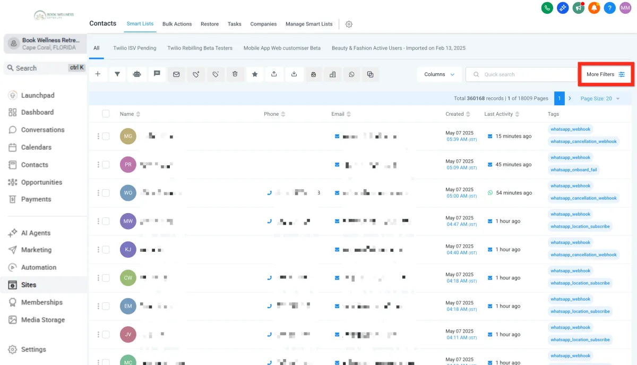Click the Quick search input field

click(x=521, y=74)
